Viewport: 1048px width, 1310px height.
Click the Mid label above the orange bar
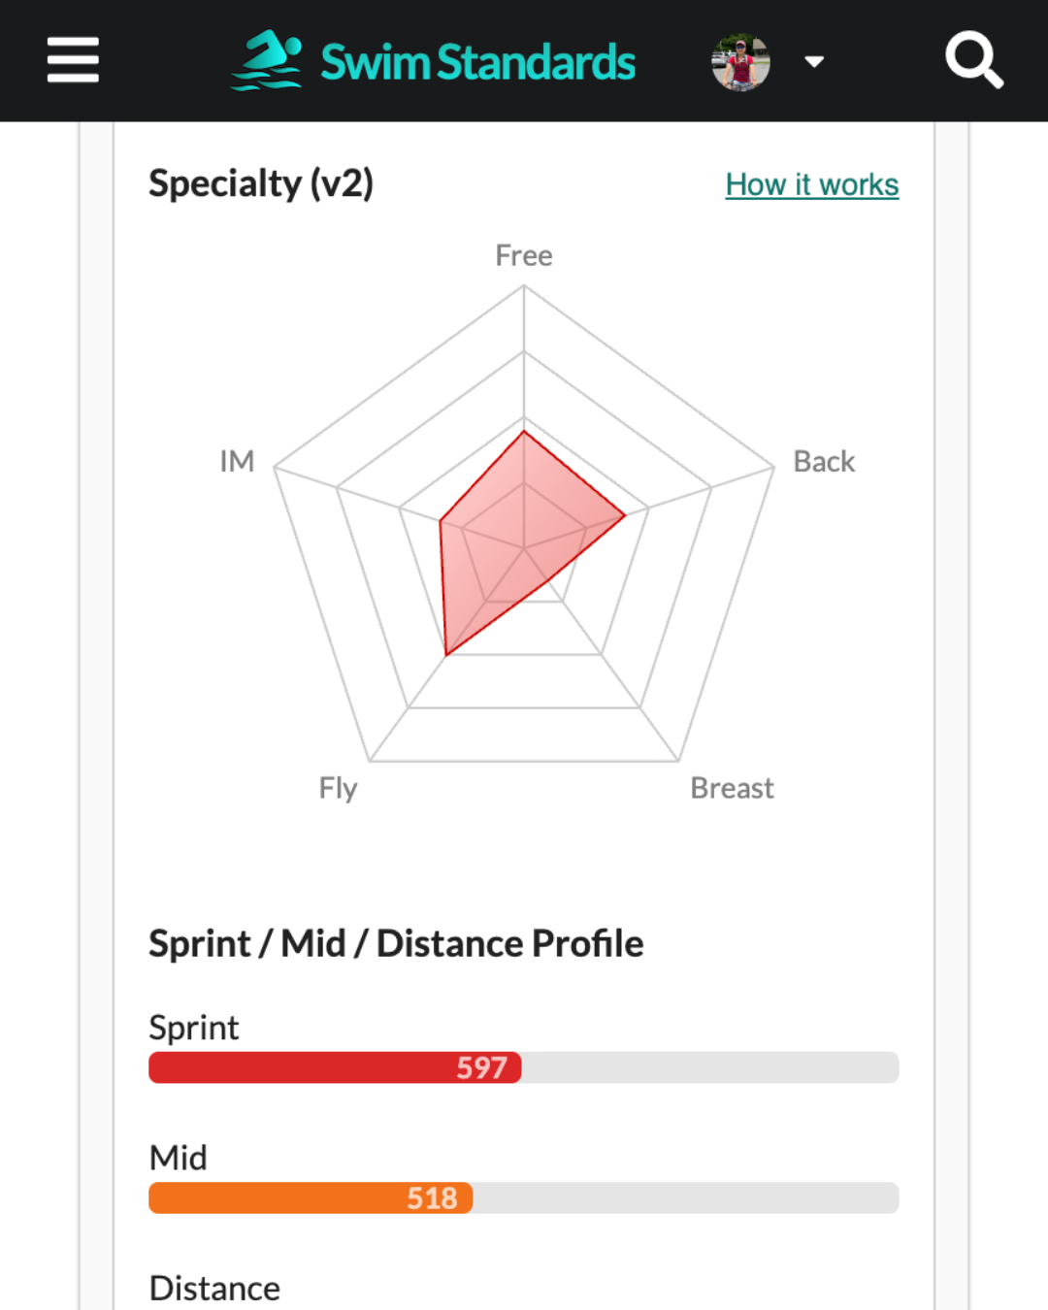179,1158
